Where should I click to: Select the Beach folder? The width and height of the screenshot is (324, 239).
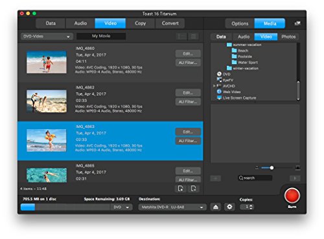(x=240, y=50)
